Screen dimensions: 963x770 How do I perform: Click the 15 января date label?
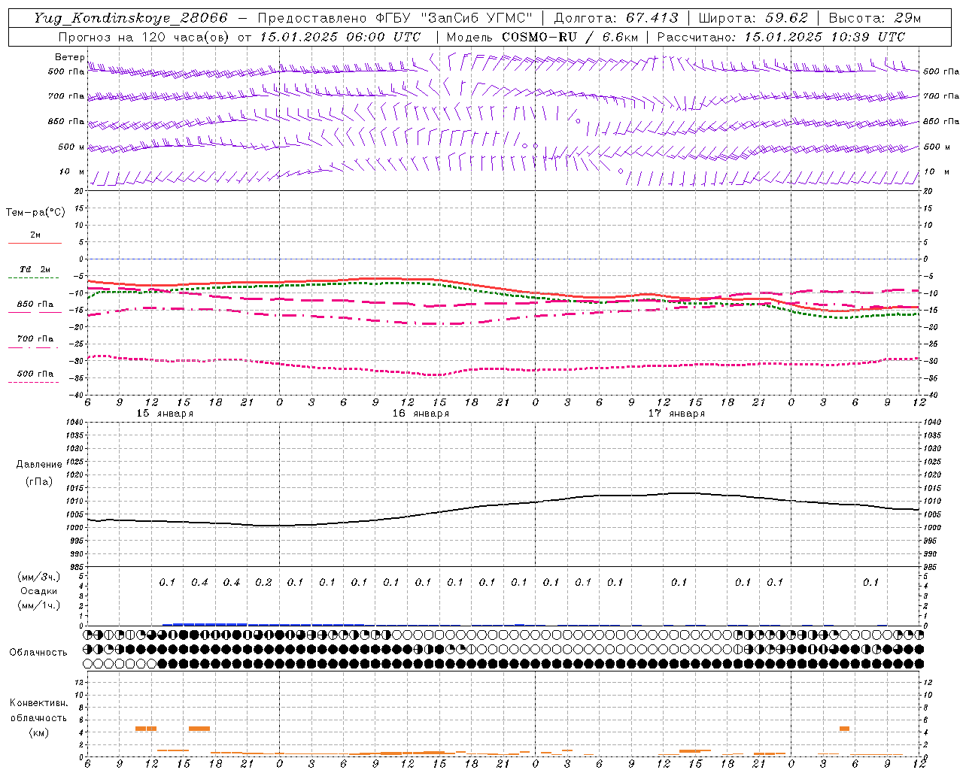click(x=165, y=414)
